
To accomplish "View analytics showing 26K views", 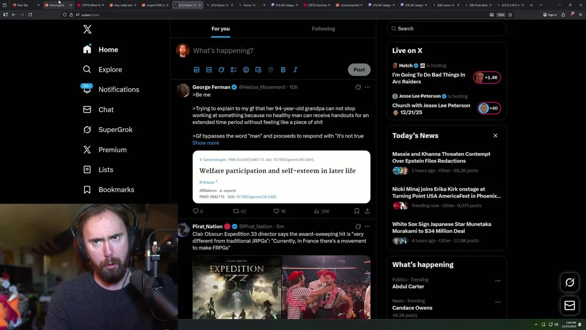I will pos(321,211).
